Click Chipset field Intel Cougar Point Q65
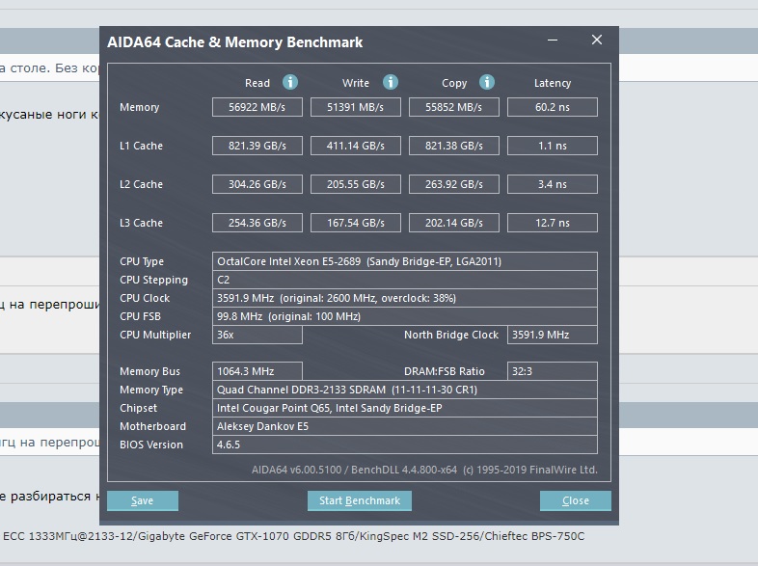Image resolution: width=758 pixels, height=566 pixels. point(405,408)
